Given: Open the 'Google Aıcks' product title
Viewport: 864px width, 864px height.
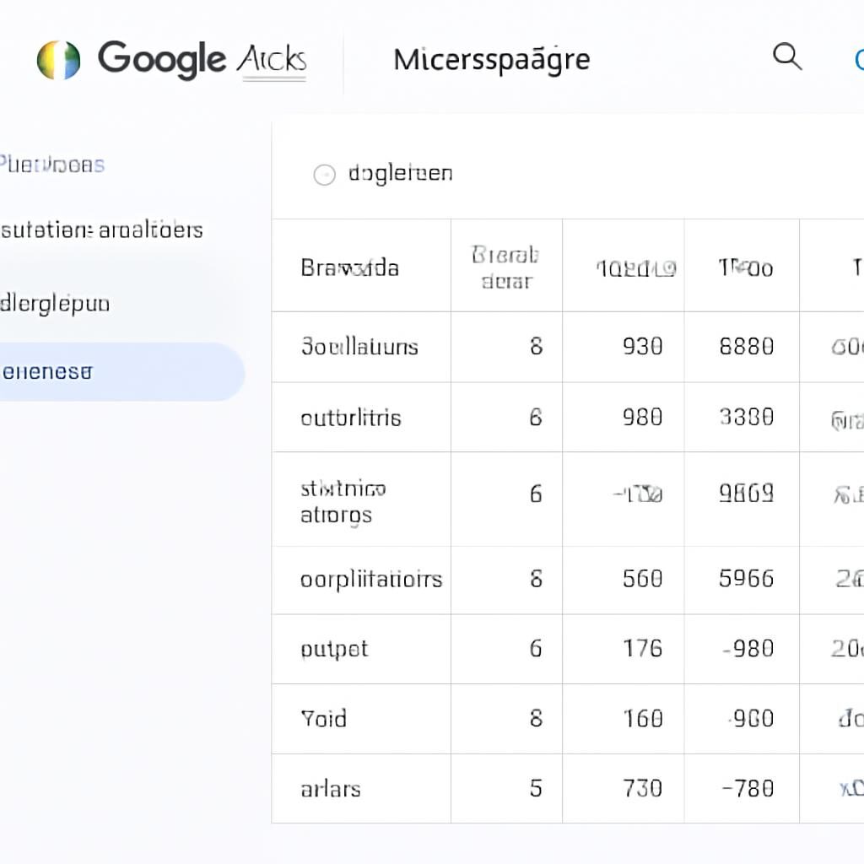Looking at the screenshot, I should [x=202, y=60].
